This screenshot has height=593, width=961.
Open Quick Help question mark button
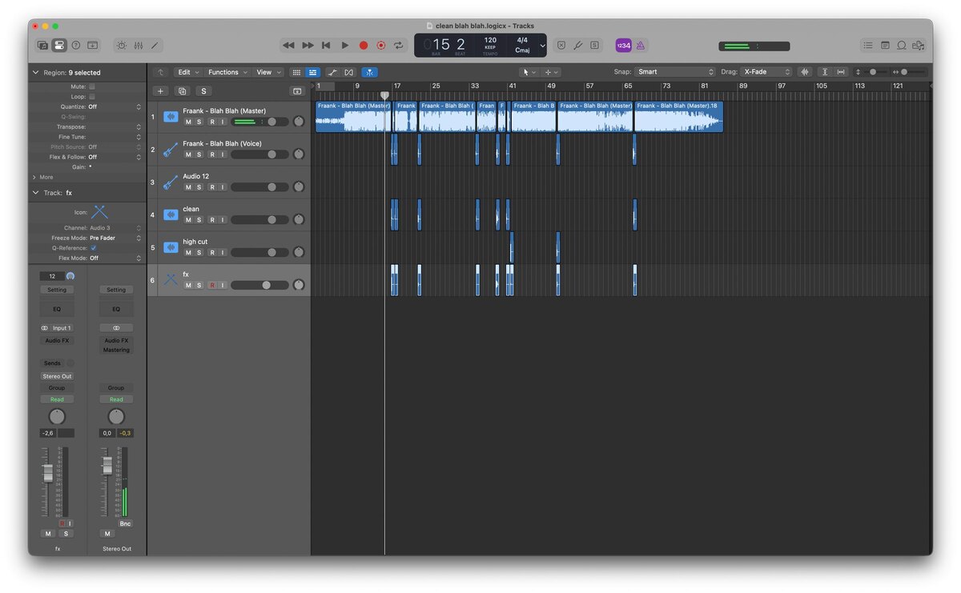76,46
